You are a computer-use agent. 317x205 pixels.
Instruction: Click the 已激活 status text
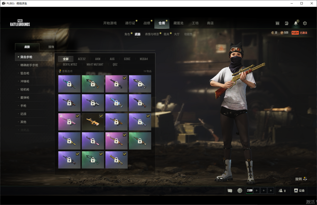click(x=303, y=33)
